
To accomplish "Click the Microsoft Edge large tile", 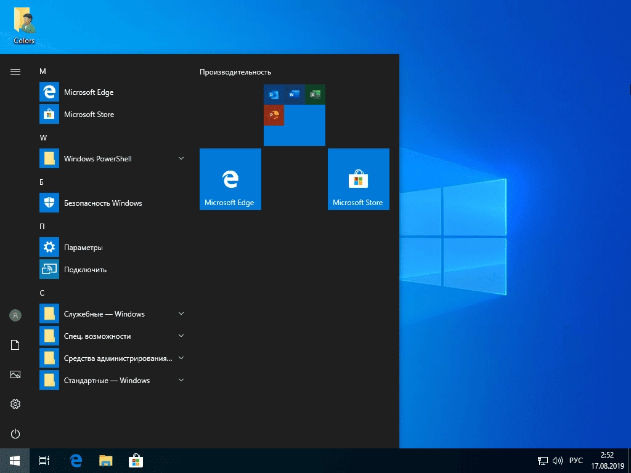I will [230, 179].
